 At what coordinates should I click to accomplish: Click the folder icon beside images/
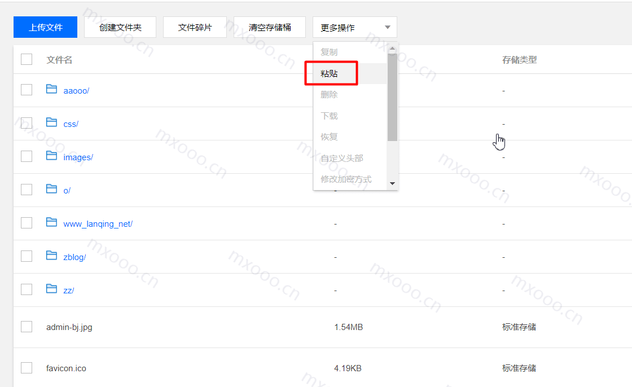(x=52, y=156)
